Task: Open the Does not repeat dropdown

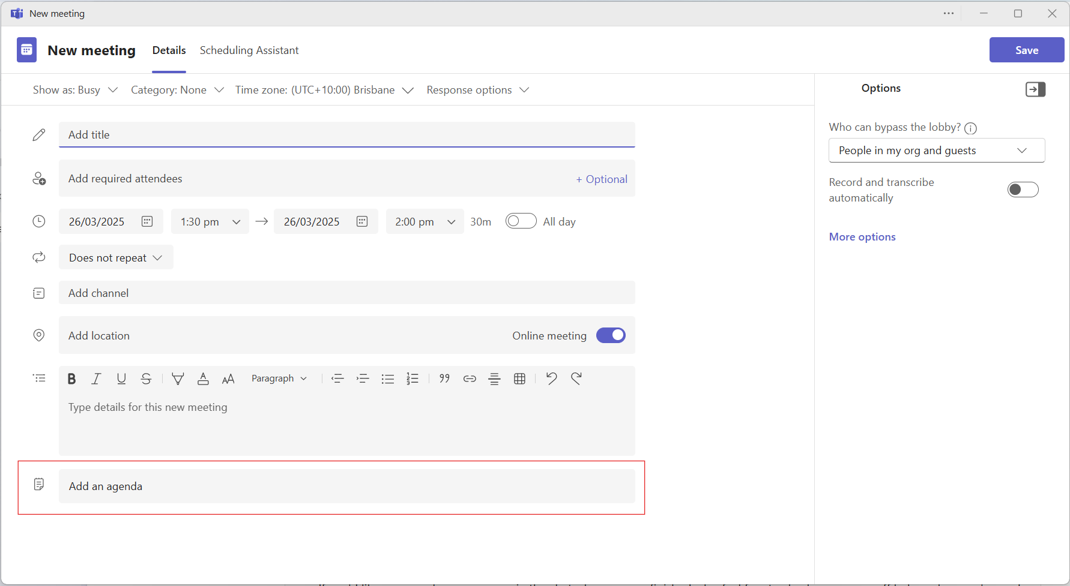Action: (x=115, y=257)
